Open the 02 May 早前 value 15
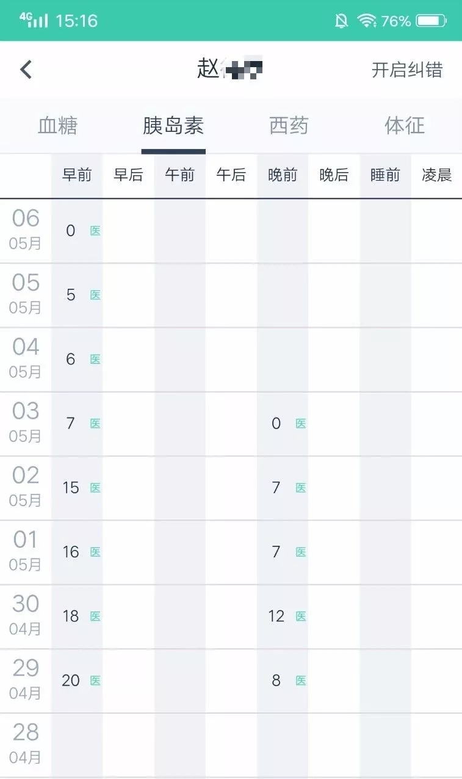Viewport: 462px width, 779px height. coord(71,488)
